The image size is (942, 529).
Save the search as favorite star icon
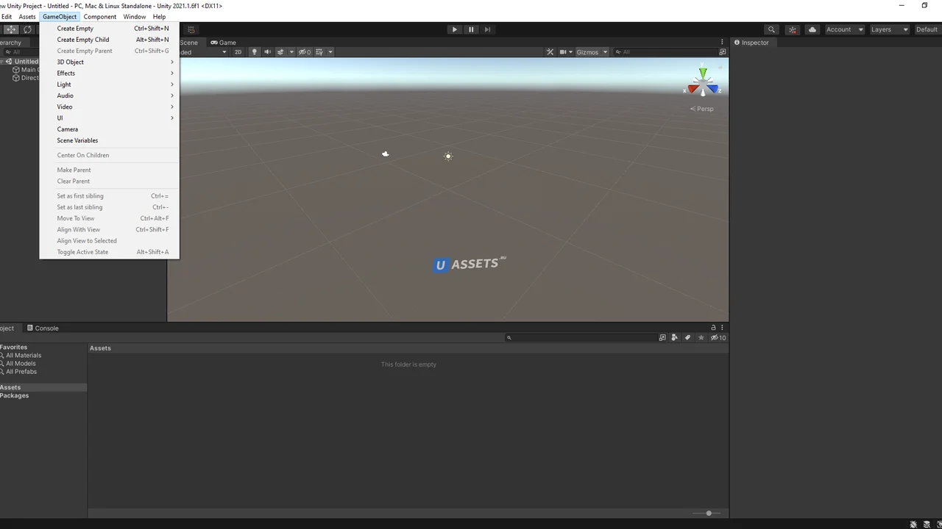pyautogui.click(x=701, y=338)
